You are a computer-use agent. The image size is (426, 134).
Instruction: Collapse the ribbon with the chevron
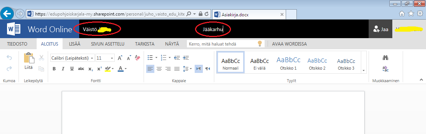422,80
